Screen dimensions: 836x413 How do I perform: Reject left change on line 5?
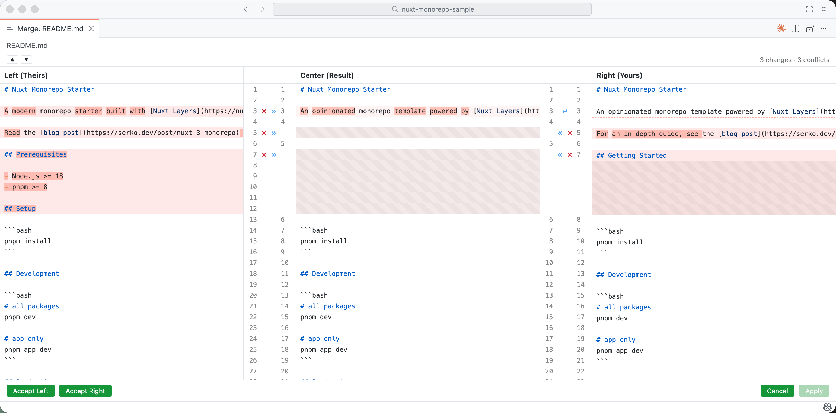[x=264, y=133]
